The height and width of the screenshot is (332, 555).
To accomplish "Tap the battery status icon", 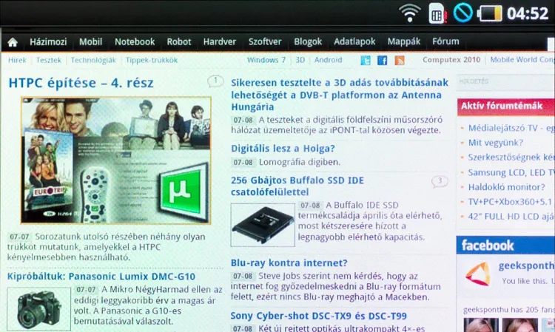I will [x=490, y=13].
